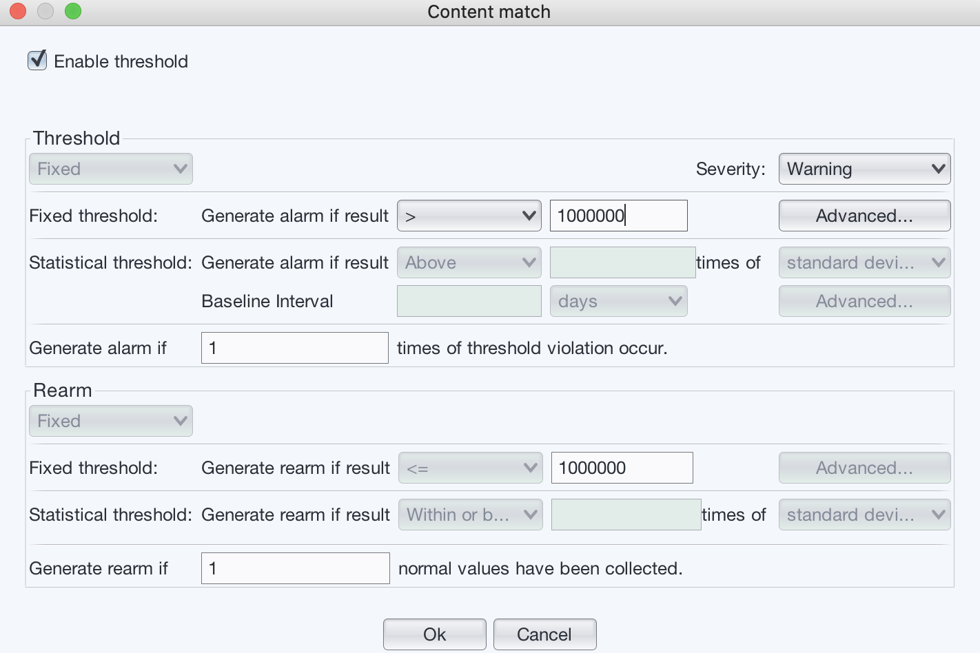Open the Baseline Interval days dropdown

click(617, 301)
